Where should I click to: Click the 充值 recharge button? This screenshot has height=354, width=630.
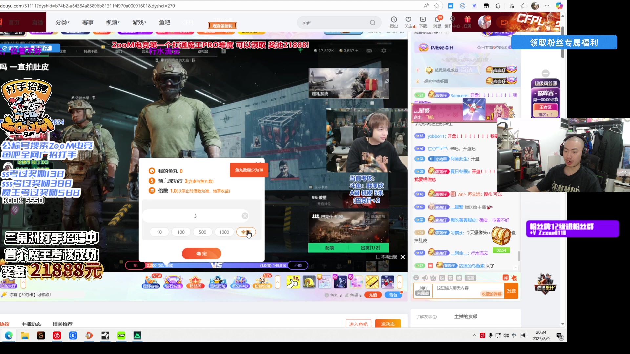coord(373,295)
